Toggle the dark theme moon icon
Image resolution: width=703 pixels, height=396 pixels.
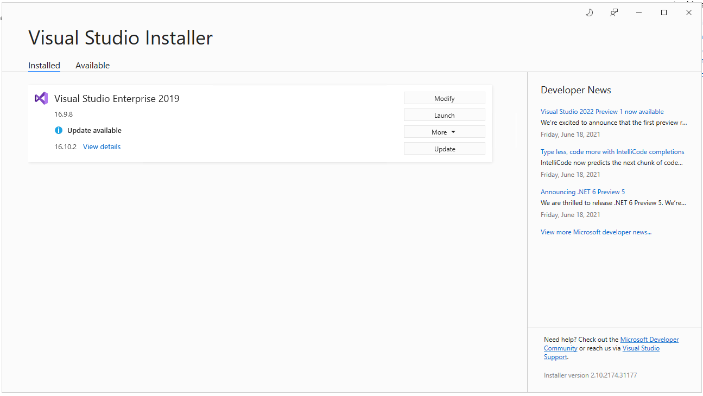click(x=589, y=12)
